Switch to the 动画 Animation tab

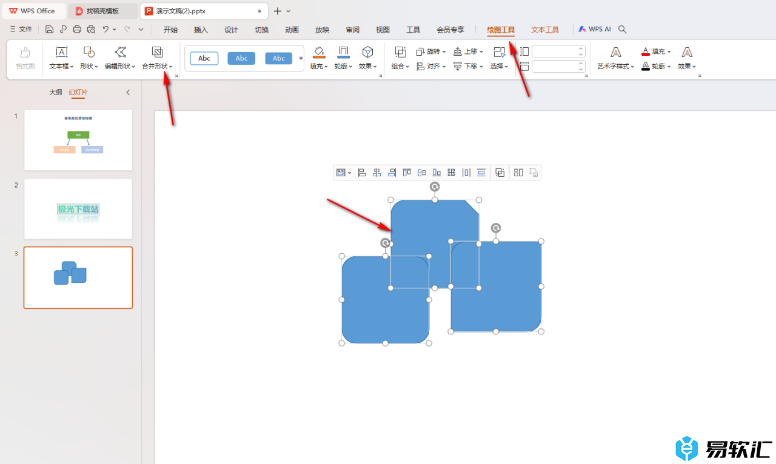(x=292, y=30)
